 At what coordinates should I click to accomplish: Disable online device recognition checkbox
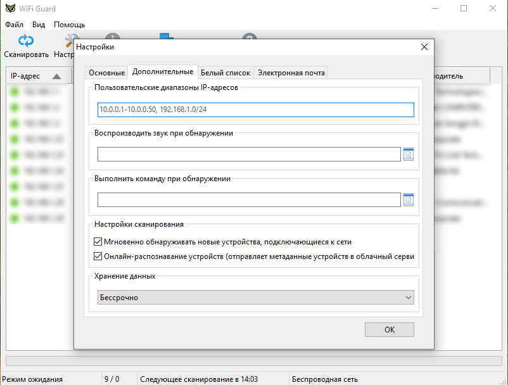pyautogui.click(x=98, y=256)
